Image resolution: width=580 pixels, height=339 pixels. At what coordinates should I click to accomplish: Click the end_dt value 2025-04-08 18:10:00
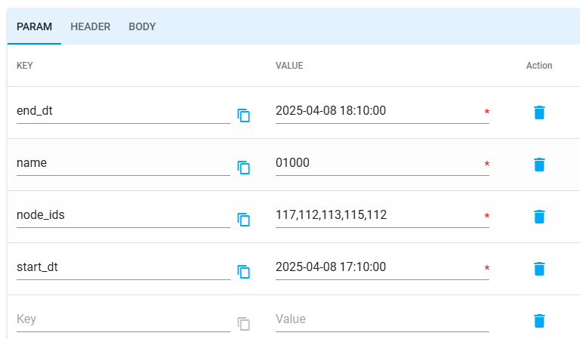(378, 111)
